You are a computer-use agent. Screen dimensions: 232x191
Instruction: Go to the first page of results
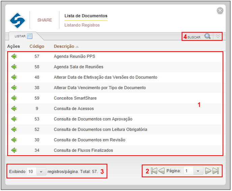tap(154, 171)
